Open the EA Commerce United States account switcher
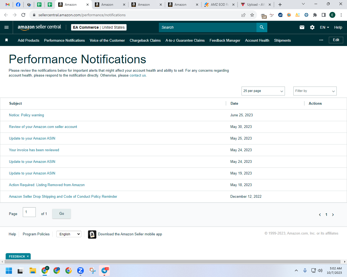Screen dimensions: 347x277 [99, 27]
